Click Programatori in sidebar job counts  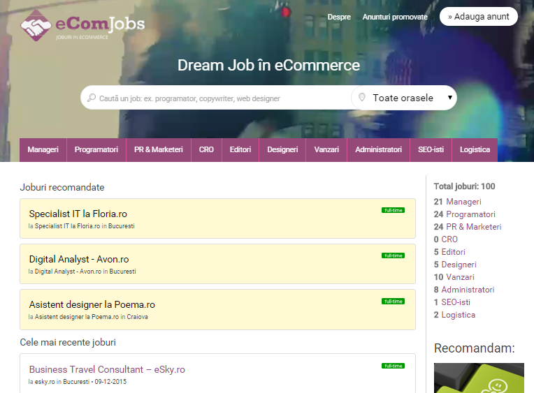[x=470, y=214]
